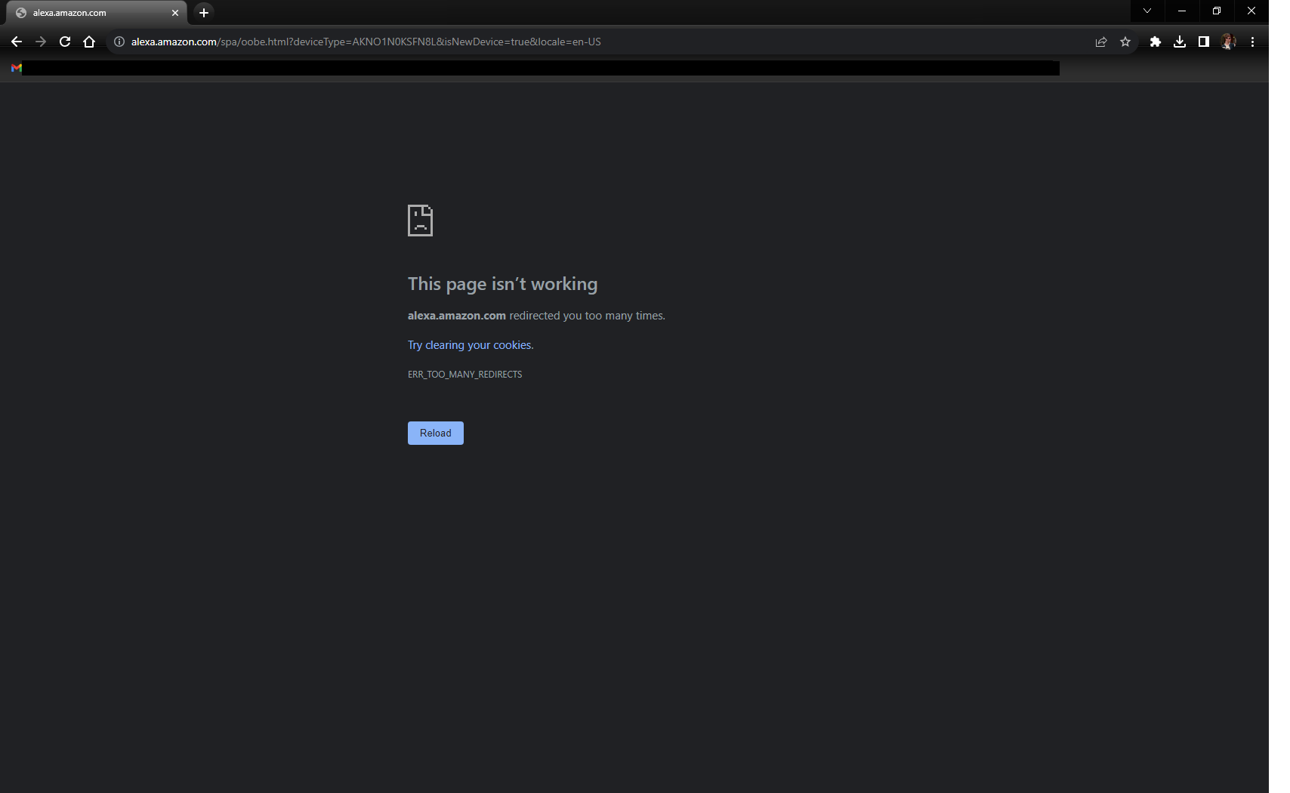1290x793 pixels.
Task: Open the user profile avatar
Action: pyautogui.click(x=1228, y=42)
